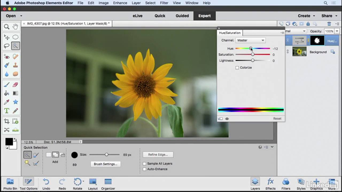Click the Undo button
Screen dimensions: 342x192
[46, 184]
